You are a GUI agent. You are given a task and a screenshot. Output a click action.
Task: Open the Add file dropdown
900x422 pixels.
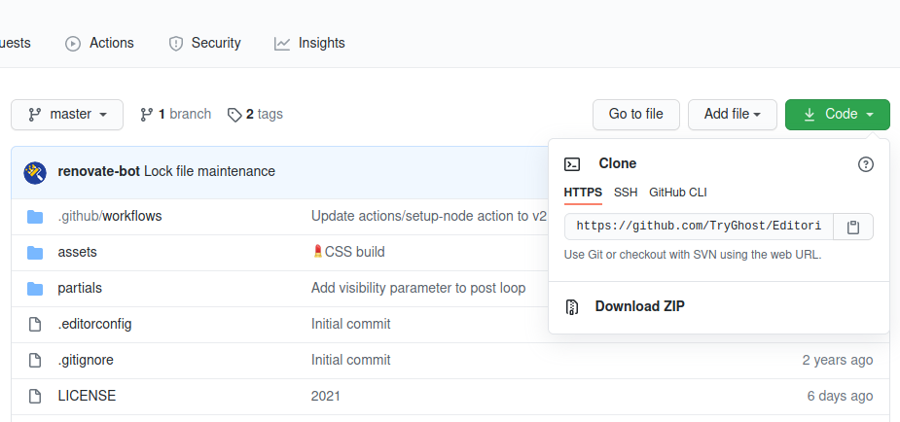(x=733, y=115)
